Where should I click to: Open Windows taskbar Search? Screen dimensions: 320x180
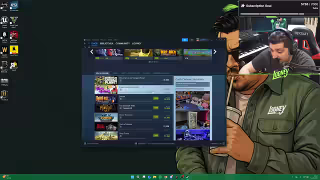pos(138,177)
